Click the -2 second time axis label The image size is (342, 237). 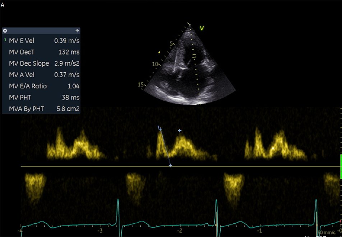[x=180, y=231]
